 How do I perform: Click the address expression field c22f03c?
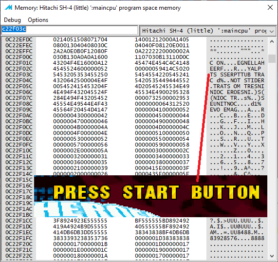point(69,30)
